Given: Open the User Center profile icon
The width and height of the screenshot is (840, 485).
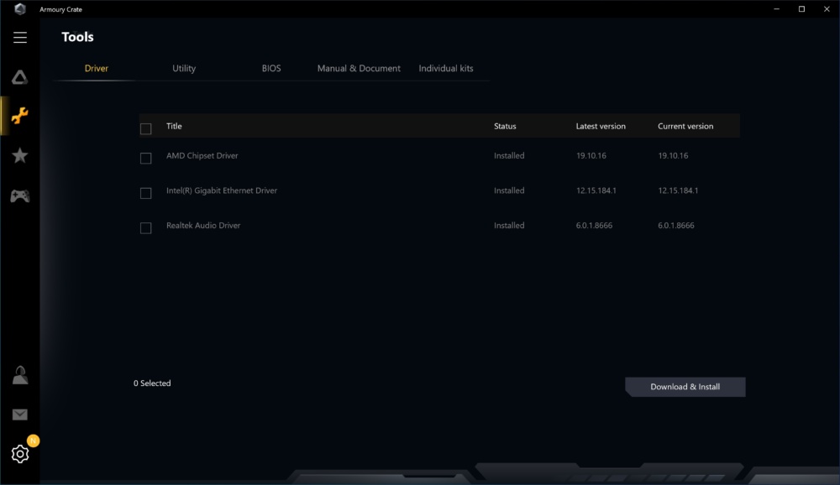Looking at the screenshot, I should [20, 375].
